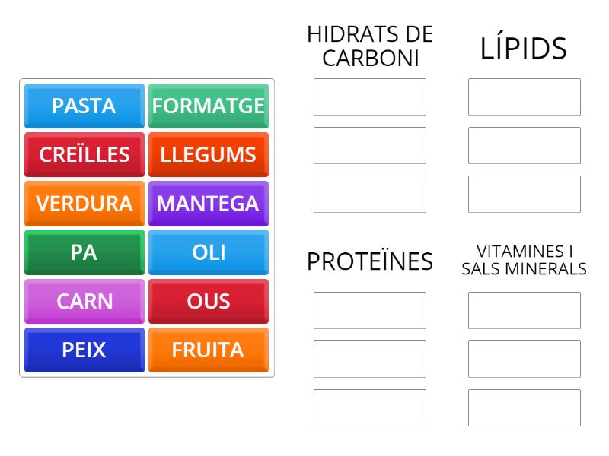Screen dimensions: 609x456
Task: Select the FRUITA tile
Action: click(x=209, y=350)
